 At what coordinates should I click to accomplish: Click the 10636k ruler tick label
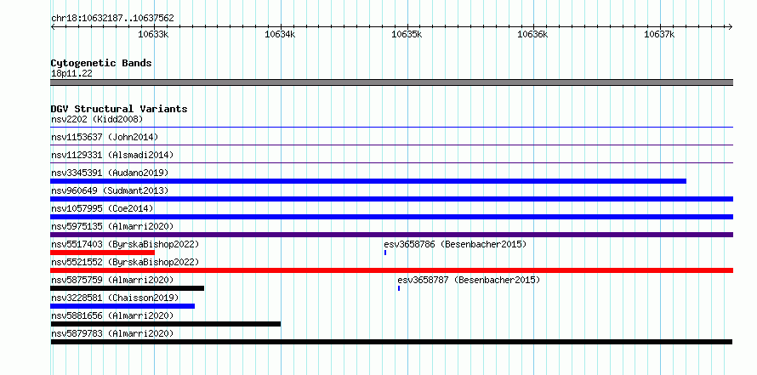pos(533,34)
